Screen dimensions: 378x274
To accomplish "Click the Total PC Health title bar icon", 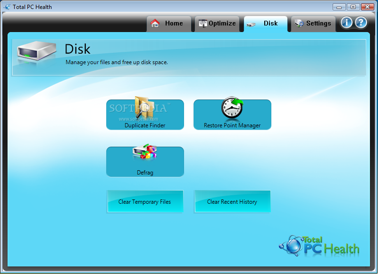I will (7, 7).
